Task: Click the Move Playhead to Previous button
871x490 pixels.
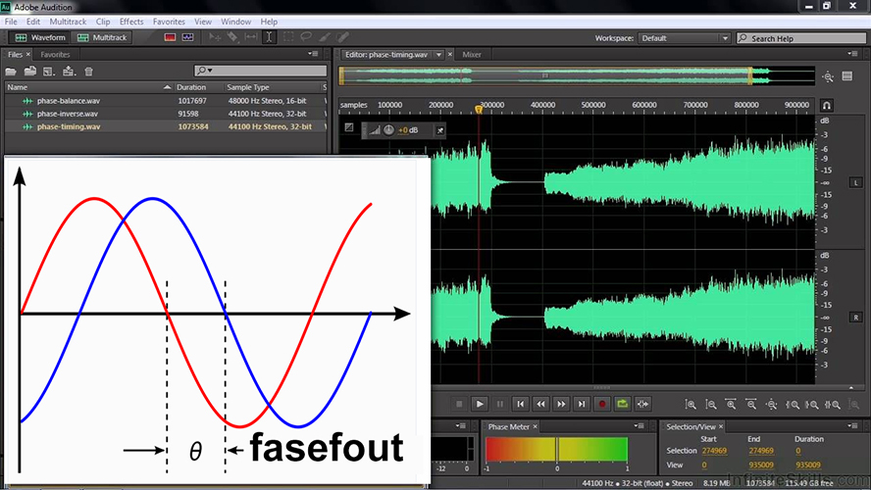Action: [521, 404]
